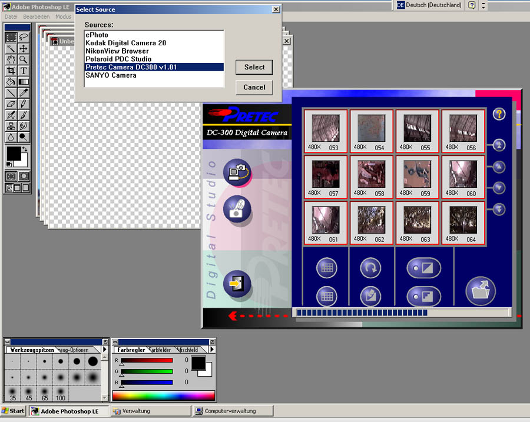Collapse the Farbregler palette window
The image size is (530, 422).
point(212,341)
